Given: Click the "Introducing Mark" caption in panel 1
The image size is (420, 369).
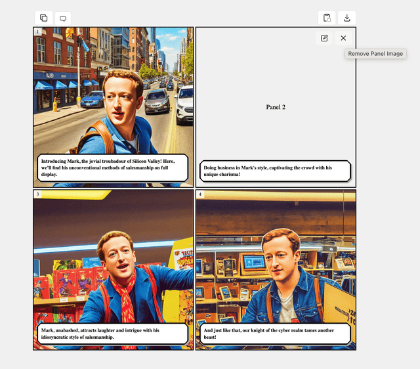Looking at the screenshot, I should click(113, 167).
